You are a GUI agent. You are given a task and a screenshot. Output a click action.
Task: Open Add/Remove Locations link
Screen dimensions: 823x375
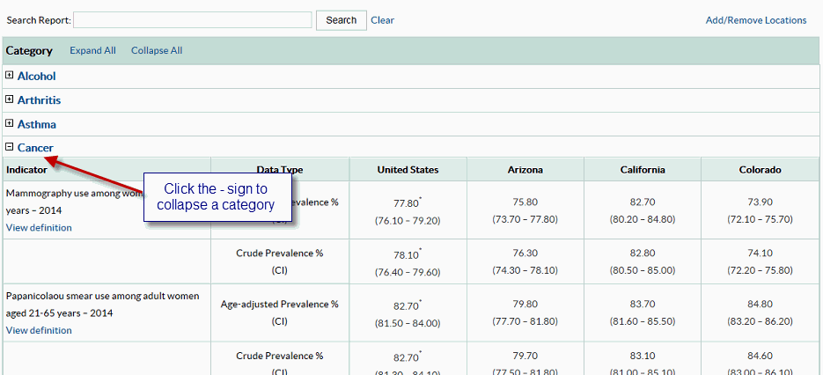coord(755,20)
